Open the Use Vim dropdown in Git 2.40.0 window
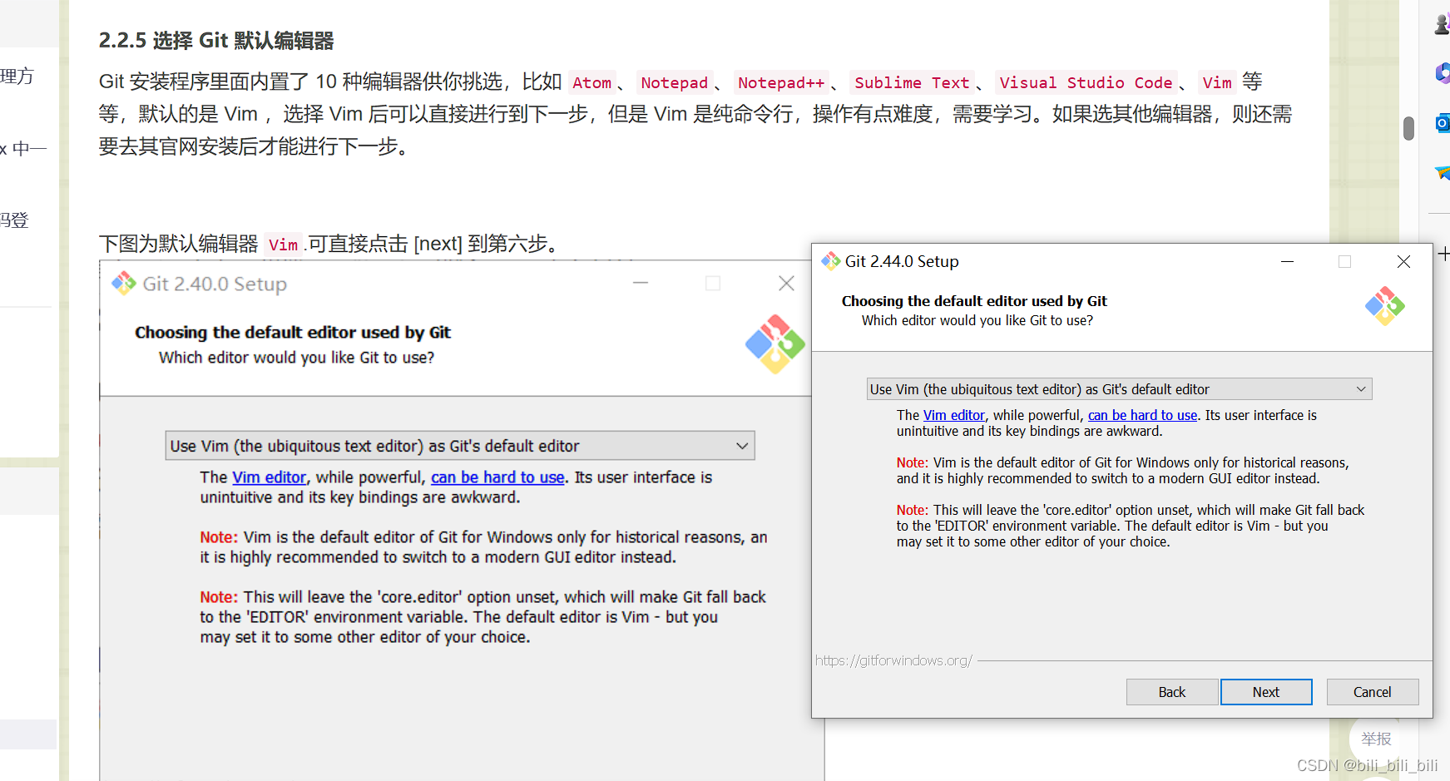The height and width of the screenshot is (781, 1450). point(460,446)
